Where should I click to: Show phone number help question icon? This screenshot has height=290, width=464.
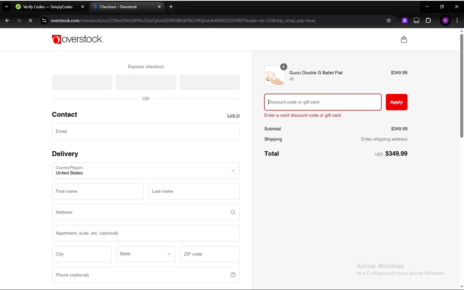pyautogui.click(x=233, y=275)
